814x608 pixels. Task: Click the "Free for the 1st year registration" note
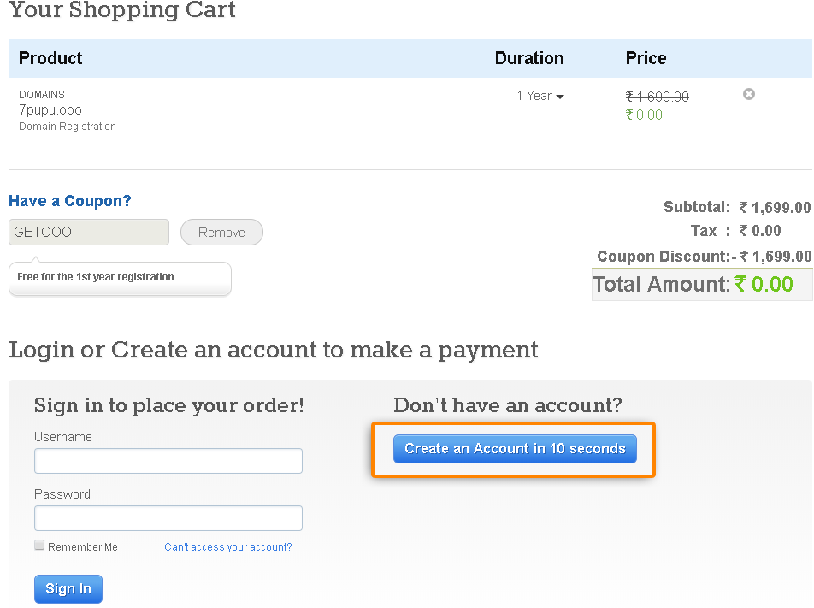[x=96, y=277]
